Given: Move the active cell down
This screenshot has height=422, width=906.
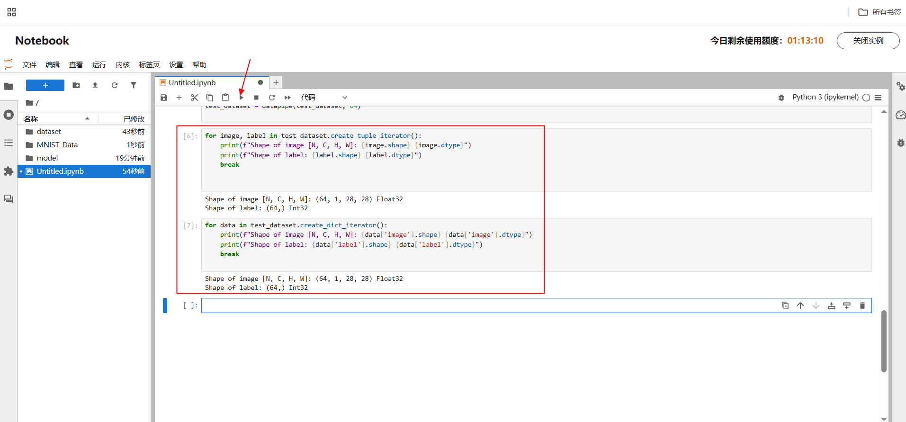Looking at the screenshot, I should click(x=816, y=305).
